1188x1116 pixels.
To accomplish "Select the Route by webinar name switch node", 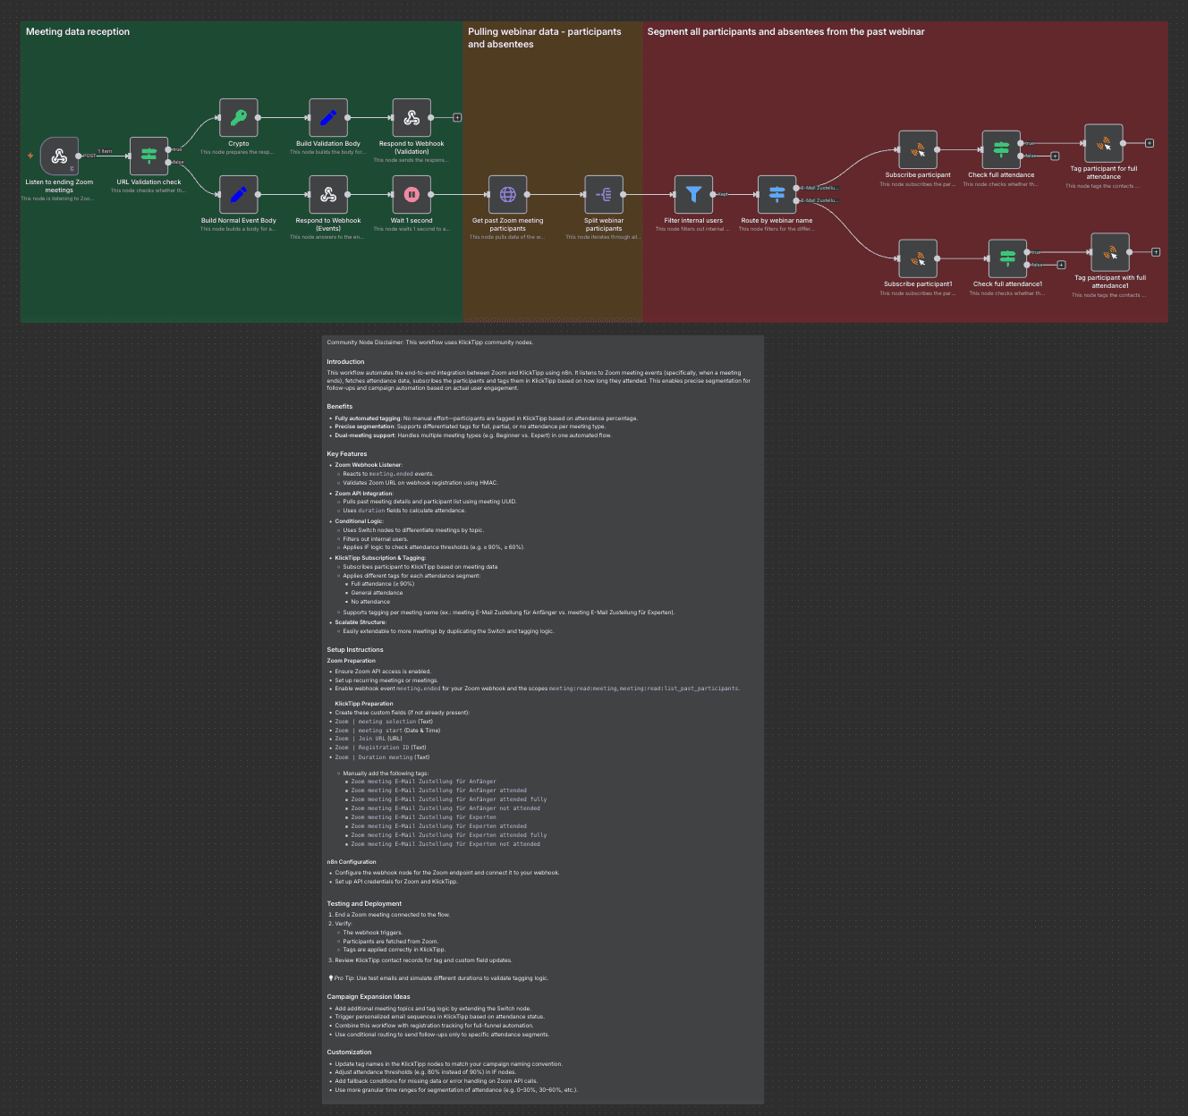I will click(x=776, y=194).
